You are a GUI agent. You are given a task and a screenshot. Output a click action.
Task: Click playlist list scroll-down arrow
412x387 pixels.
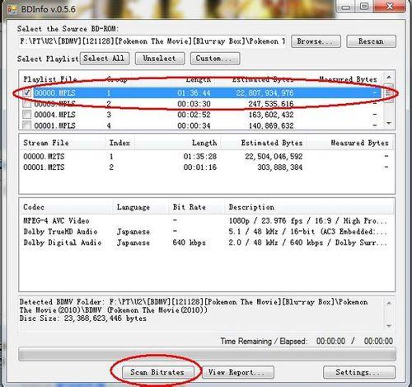click(389, 124)
